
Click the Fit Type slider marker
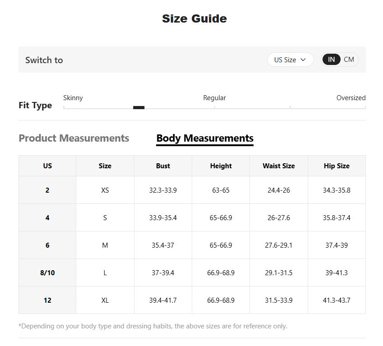point(139,107)
